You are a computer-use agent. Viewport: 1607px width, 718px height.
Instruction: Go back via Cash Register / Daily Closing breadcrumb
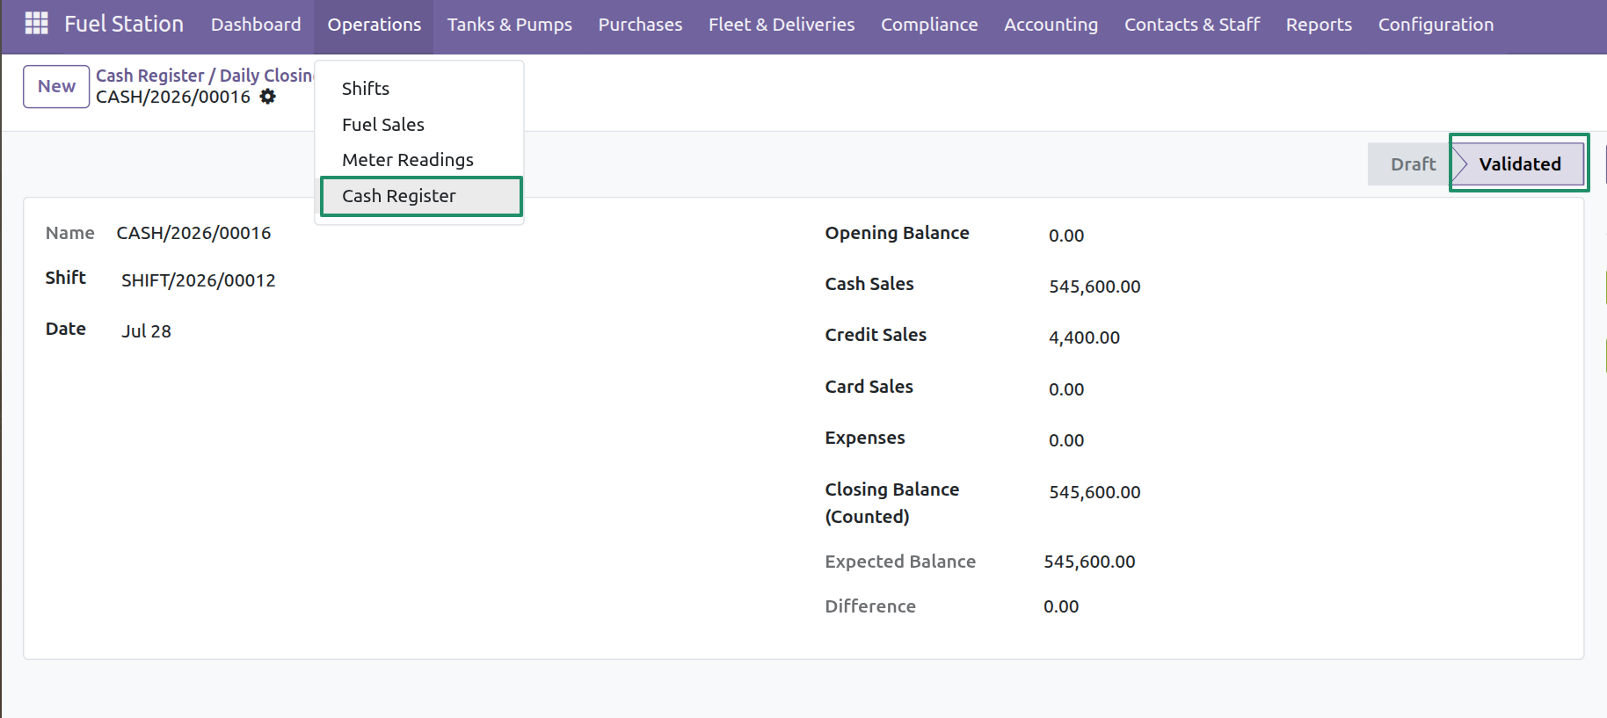(x=204, y=76)
